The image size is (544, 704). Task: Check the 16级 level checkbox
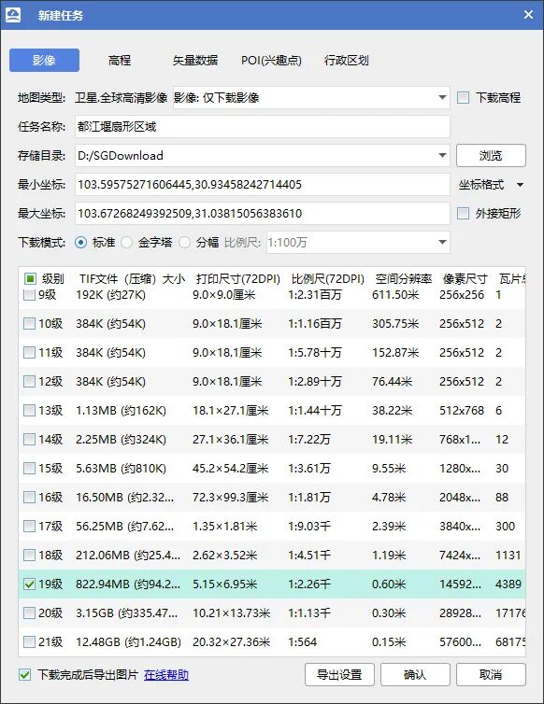coord(29,497)
